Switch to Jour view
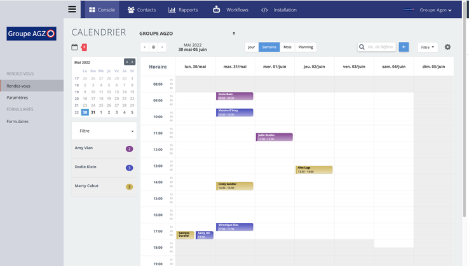 [252, 47]
